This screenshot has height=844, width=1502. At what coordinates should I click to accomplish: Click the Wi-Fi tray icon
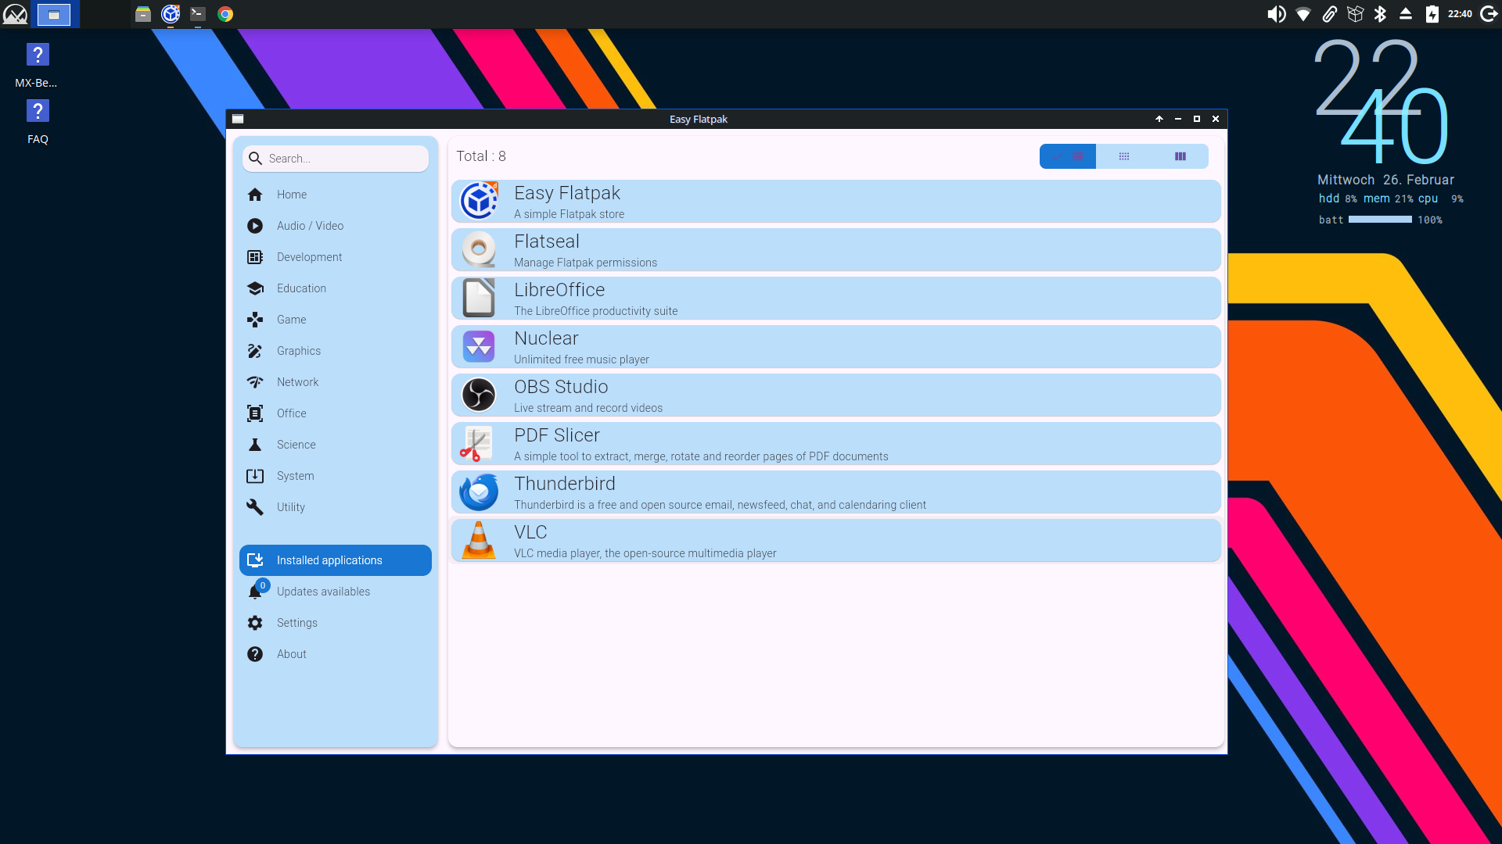click(1303, 14)
